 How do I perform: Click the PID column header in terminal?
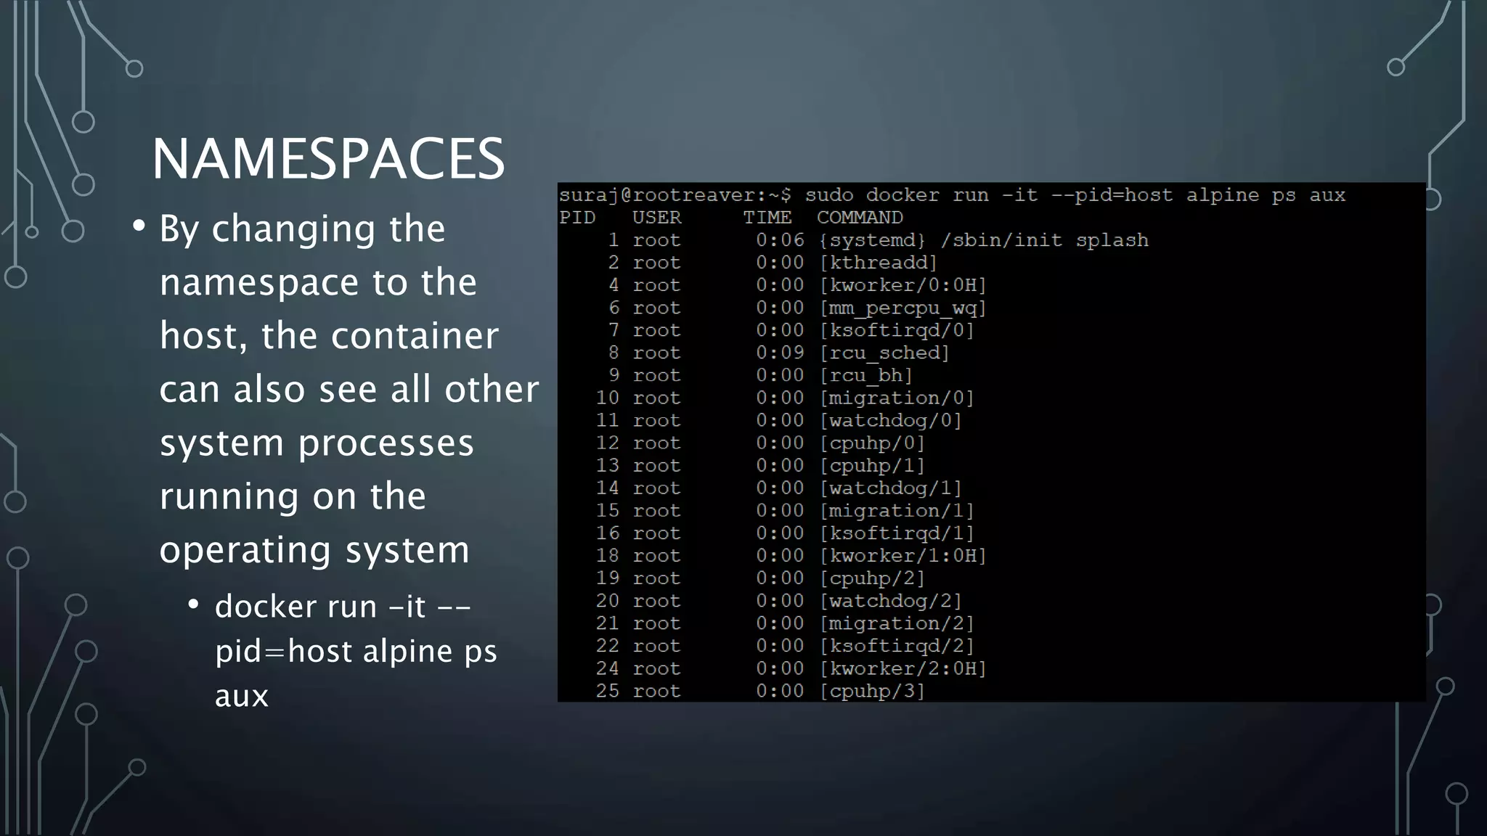point(577,218)
